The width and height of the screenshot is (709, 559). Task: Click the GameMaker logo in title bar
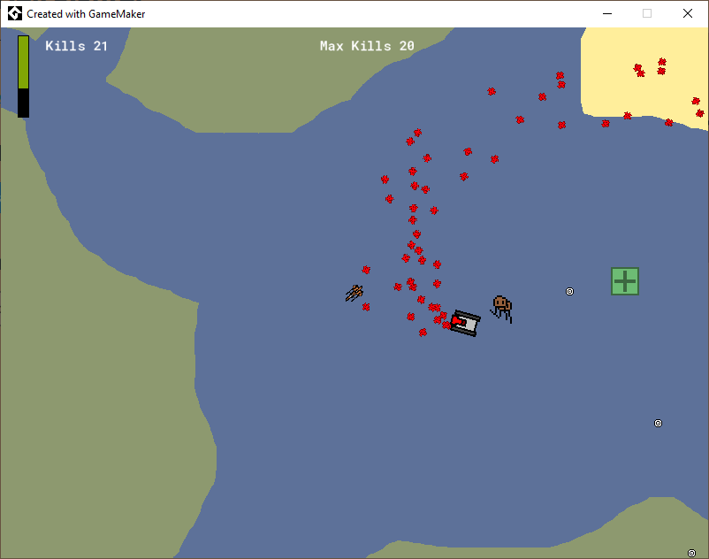[15, 13]
